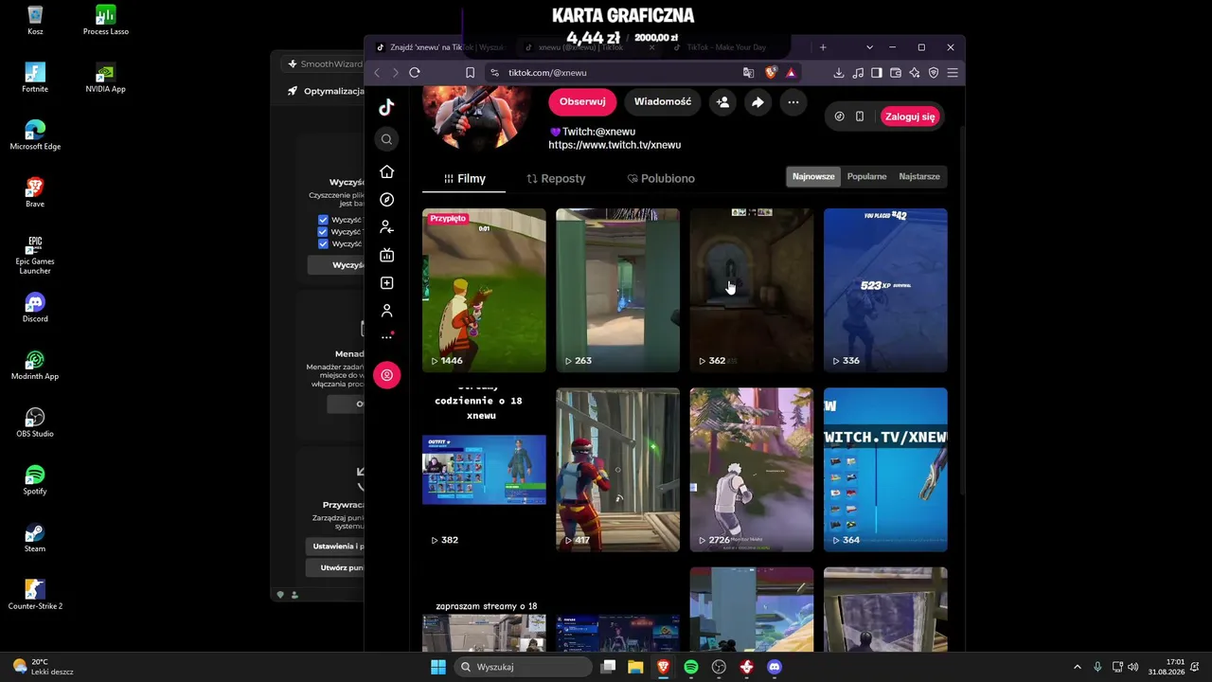Open the Brave Shields lion icon
The width and height of the screenshot is (1212, 682).
click(771, 73)
